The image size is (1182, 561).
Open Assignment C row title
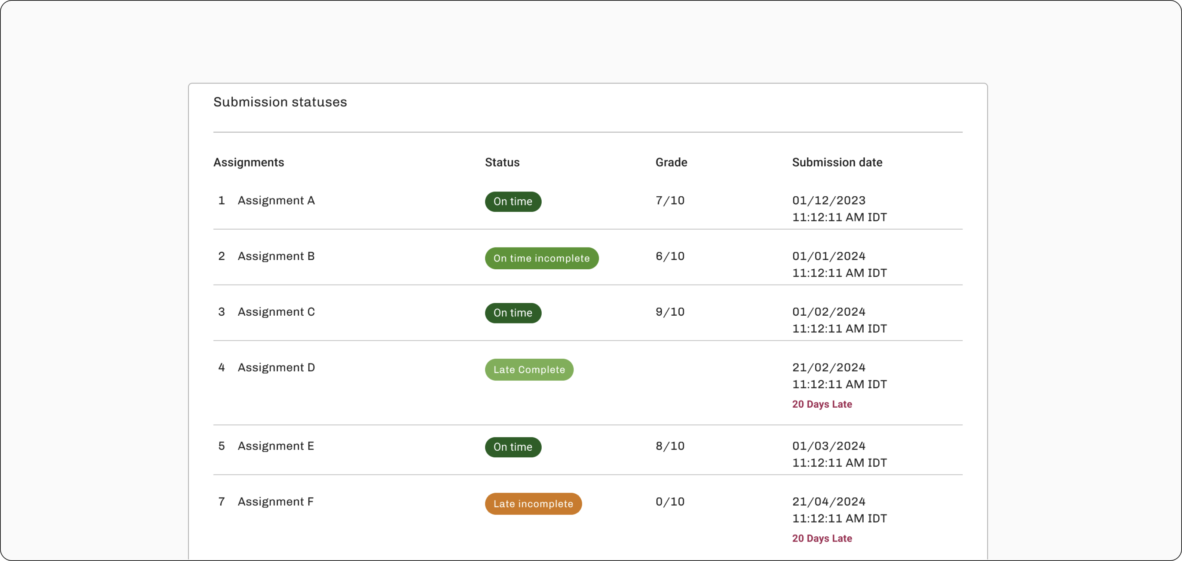pos(276,312)
